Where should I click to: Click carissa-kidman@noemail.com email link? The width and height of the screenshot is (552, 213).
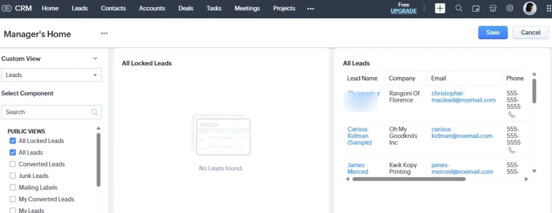[x=462, y=133]
